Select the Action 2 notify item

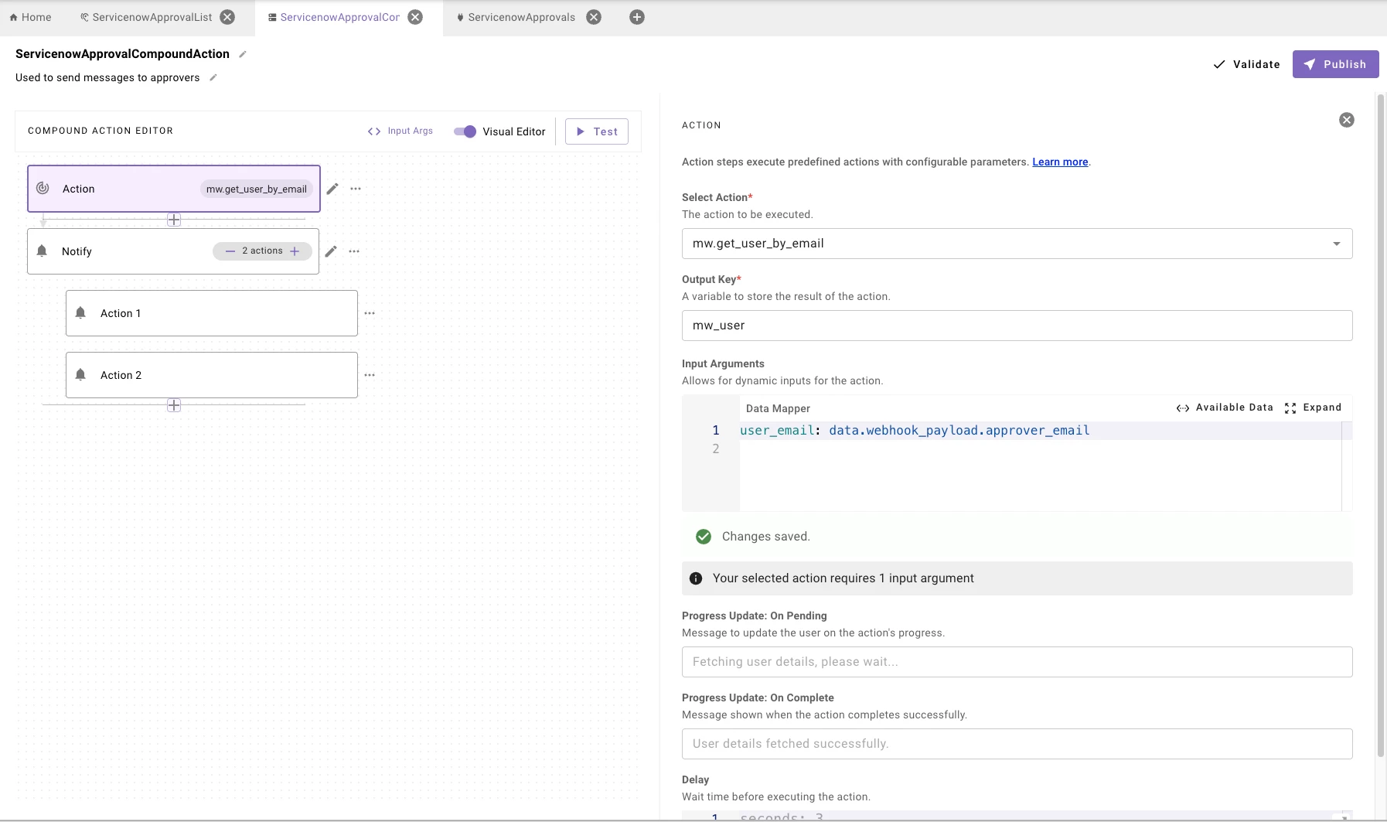[x=212, y=375]
